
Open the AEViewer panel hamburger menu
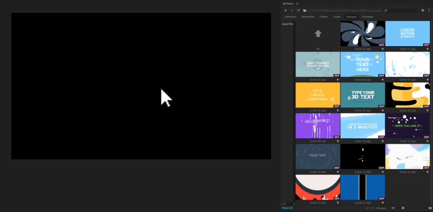click(297, 4)
